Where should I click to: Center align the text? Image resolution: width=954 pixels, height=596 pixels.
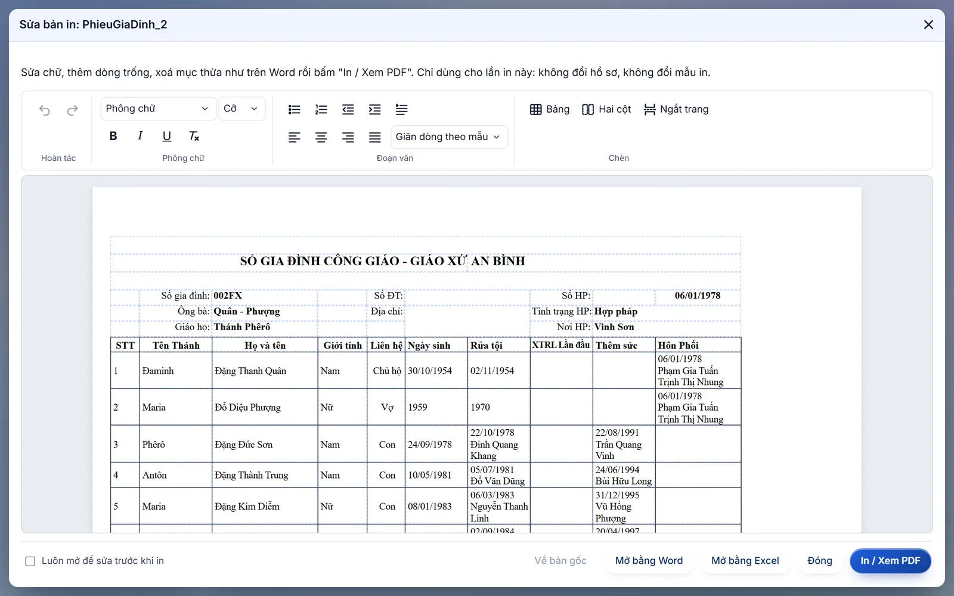pyautogui.click(x=321, y=137)
